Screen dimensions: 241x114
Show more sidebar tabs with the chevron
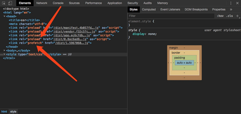point(231,10)
